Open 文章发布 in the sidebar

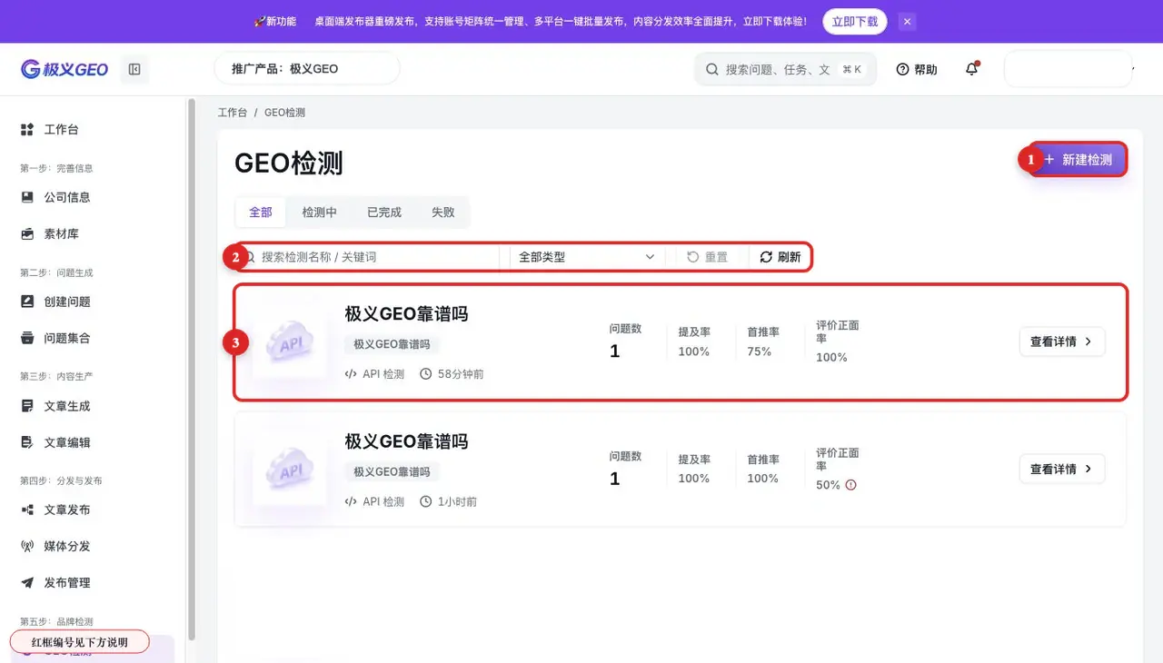(67, 510)
